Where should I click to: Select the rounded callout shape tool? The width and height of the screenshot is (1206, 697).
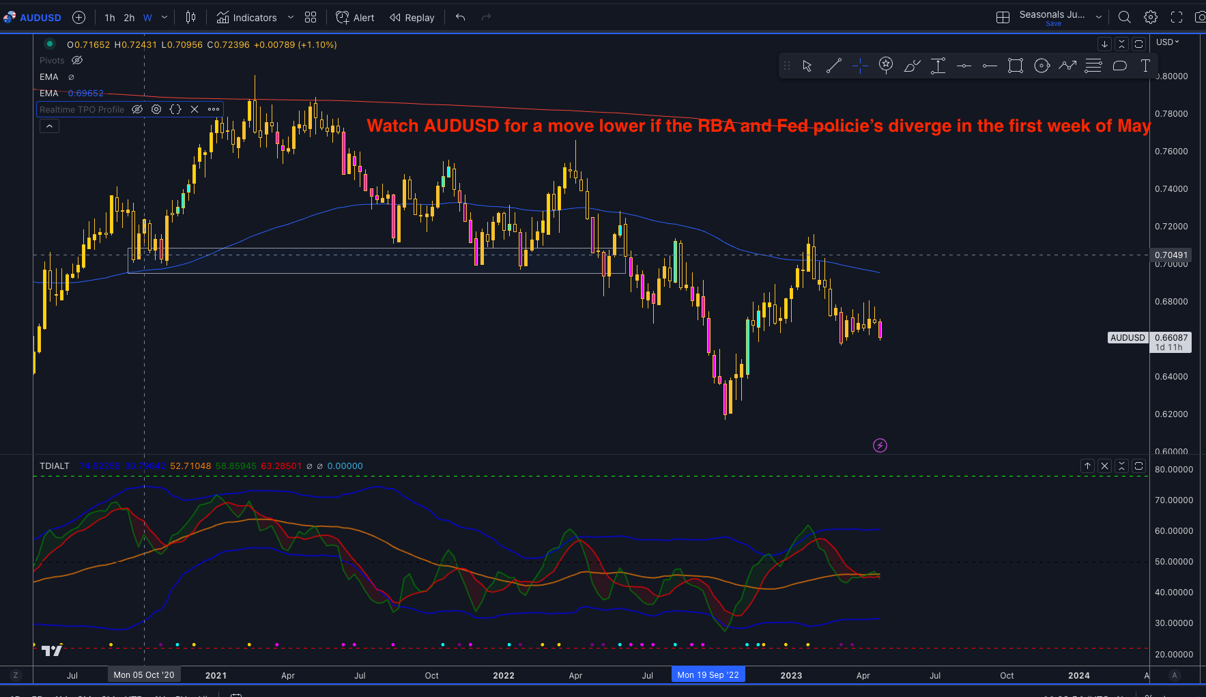pos(1119,66)
